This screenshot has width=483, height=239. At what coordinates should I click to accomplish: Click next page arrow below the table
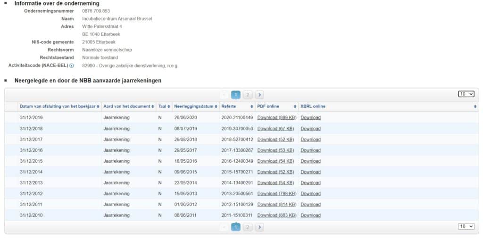pyautogui.click(x=259, y=227)
